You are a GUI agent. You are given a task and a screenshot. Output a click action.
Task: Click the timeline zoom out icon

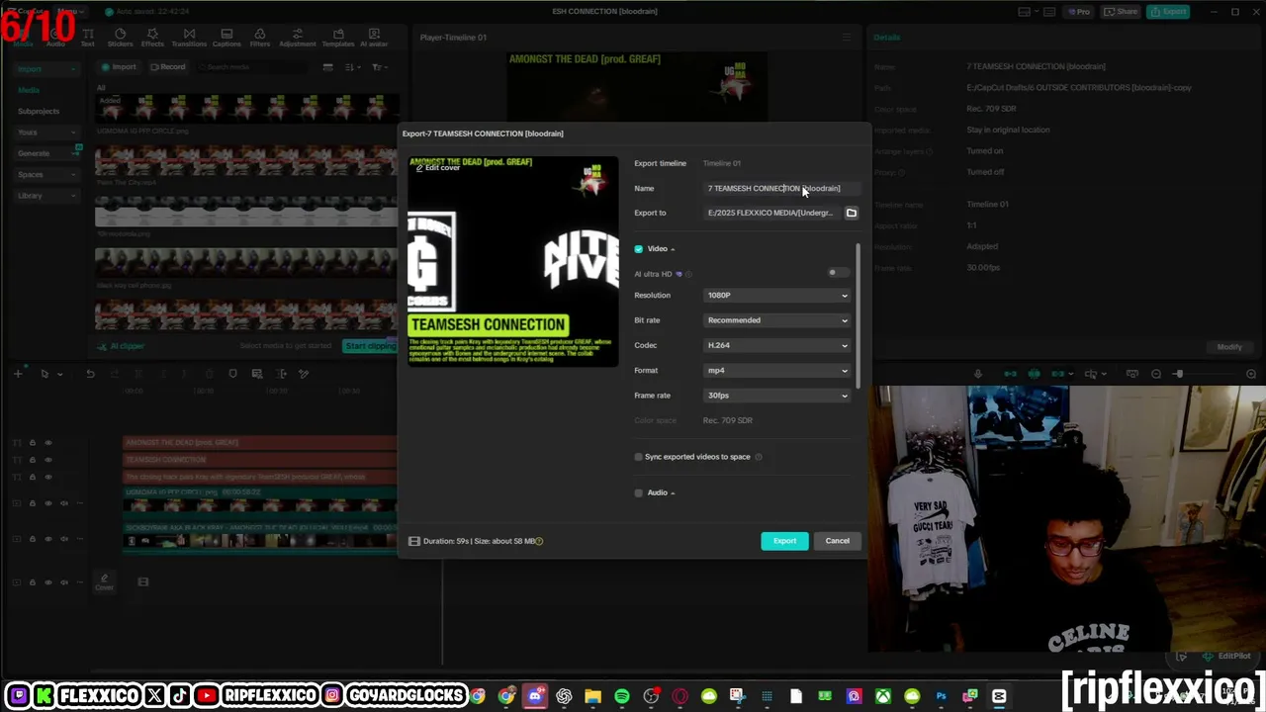click(x=1156, y=374)
